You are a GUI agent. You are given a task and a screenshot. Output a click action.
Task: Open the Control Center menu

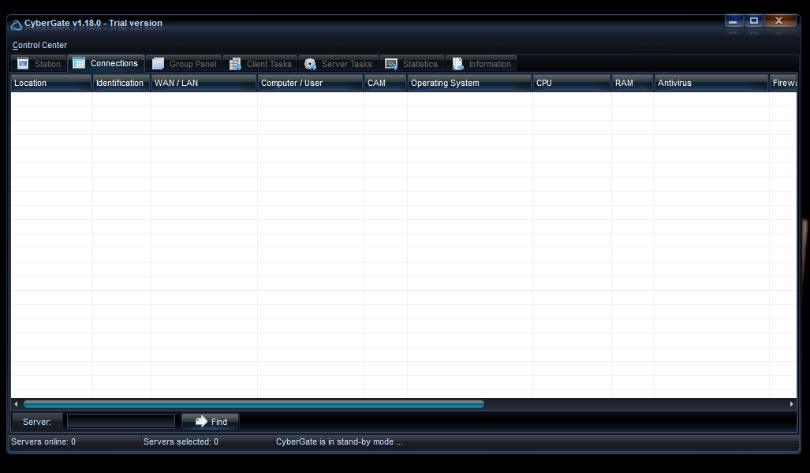39,45
